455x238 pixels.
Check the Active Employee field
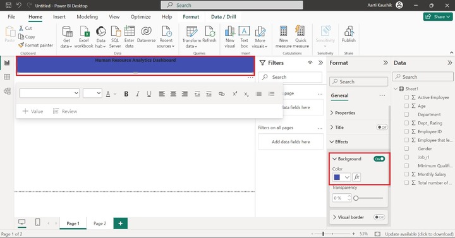tap(406, 97)
